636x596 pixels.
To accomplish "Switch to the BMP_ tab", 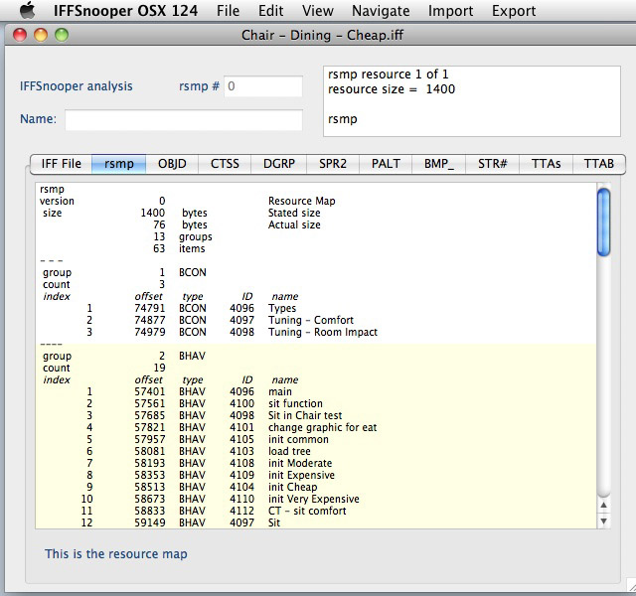I will pos(439,164).
